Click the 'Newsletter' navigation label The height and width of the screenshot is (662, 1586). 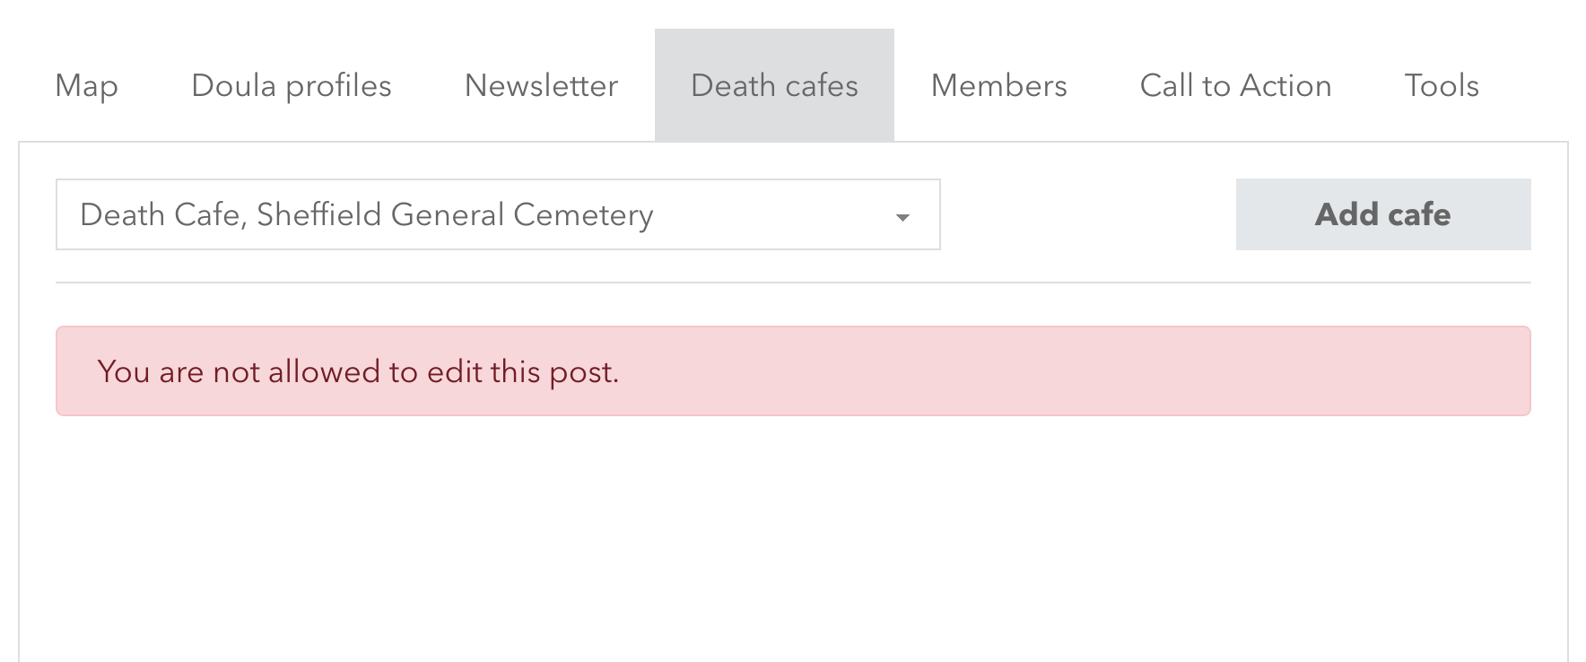pos(541,86)
